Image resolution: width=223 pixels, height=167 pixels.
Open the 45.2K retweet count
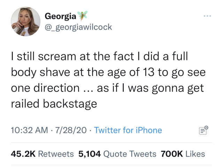point(24,153)
